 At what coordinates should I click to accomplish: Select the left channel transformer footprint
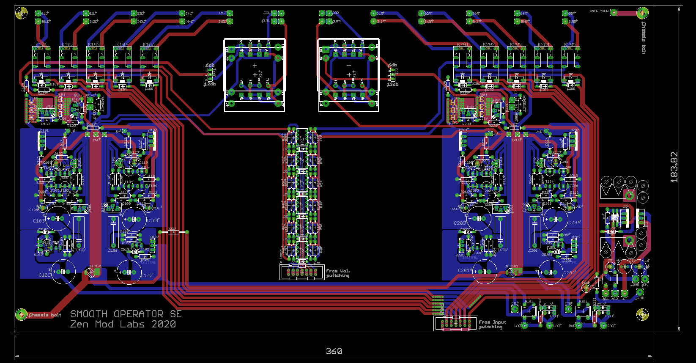click(x=255, y=75)
